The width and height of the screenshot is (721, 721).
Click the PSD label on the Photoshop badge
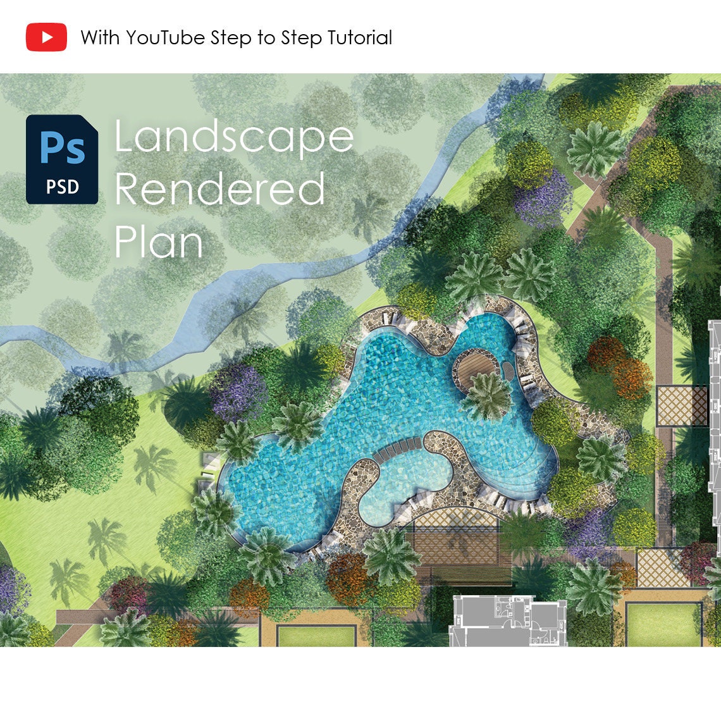[x=62, y=187]
